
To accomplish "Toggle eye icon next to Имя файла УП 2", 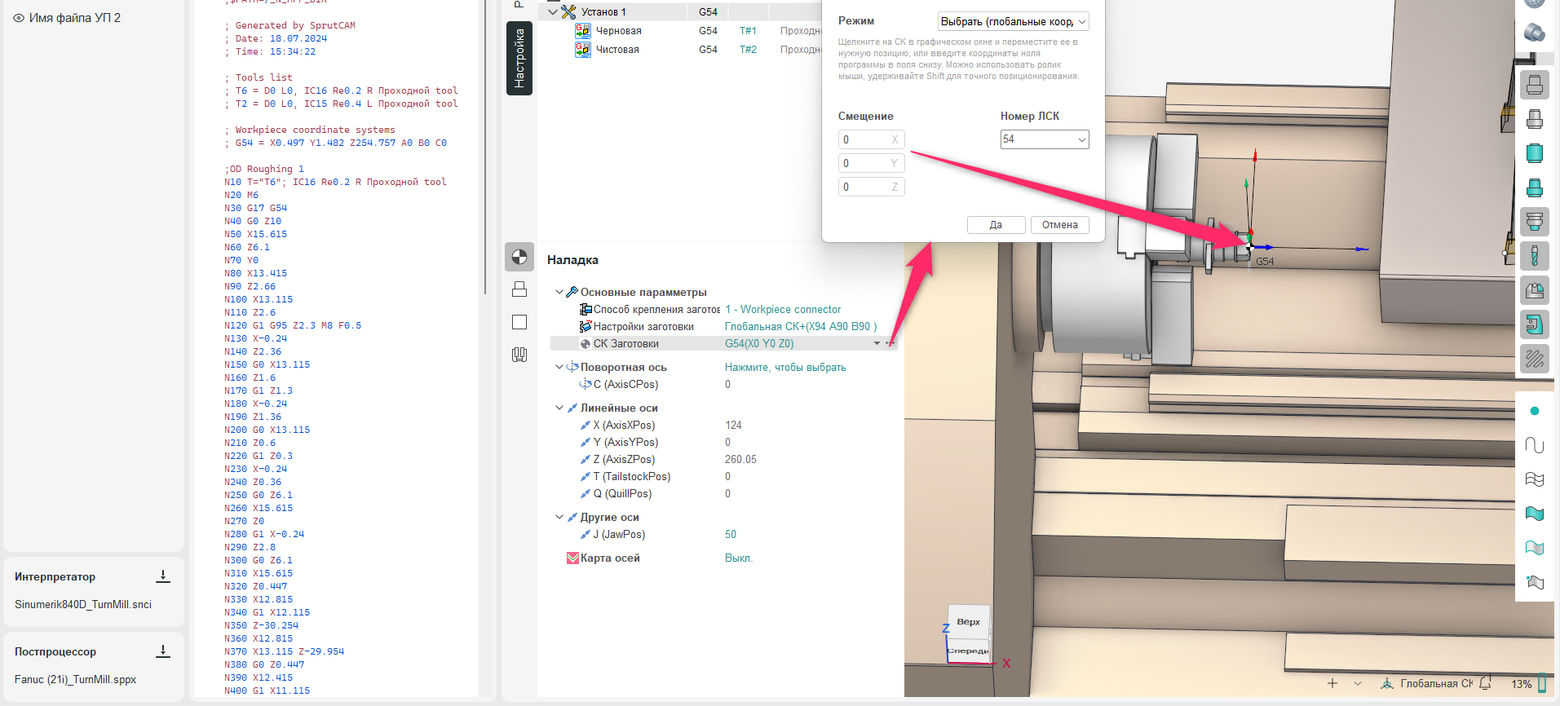I will pyautogui.click(x=19, y=18).
